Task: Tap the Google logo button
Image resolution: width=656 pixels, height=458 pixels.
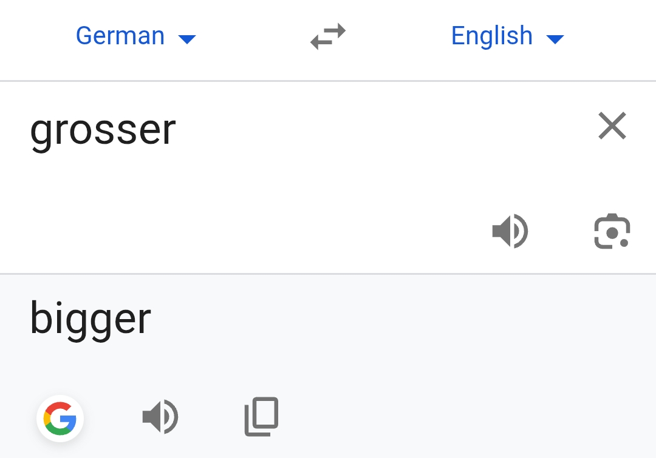Action: tap(60, 419)
